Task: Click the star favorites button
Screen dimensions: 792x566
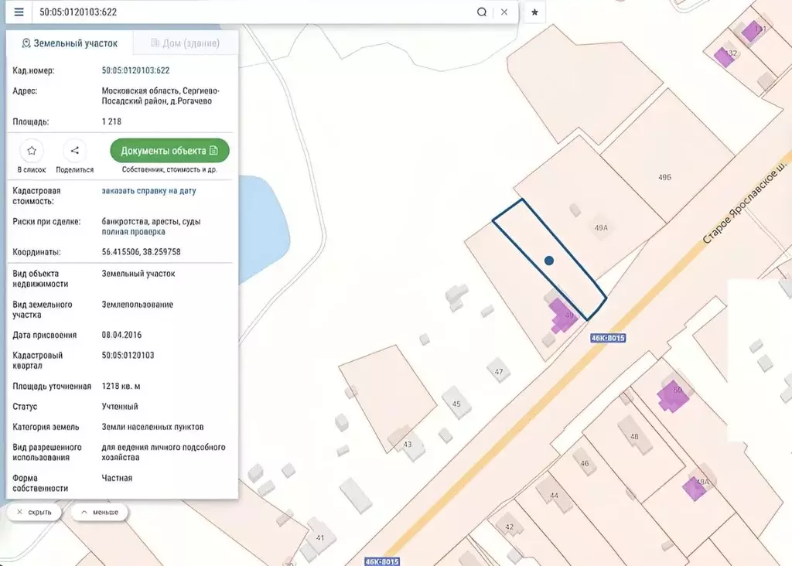Action: 534,13
